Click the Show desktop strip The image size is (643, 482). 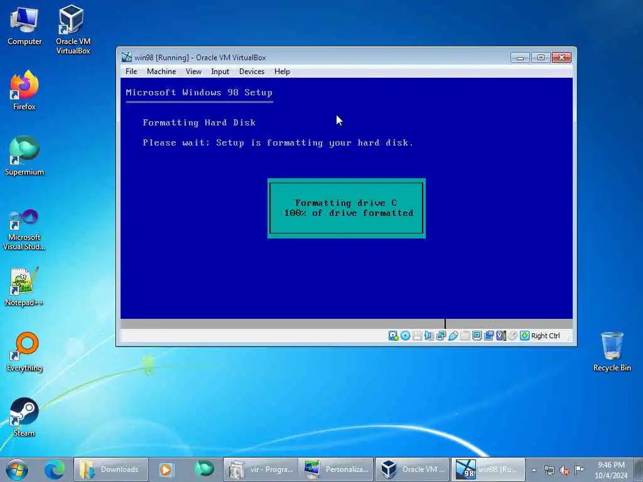tap(640, 469)
